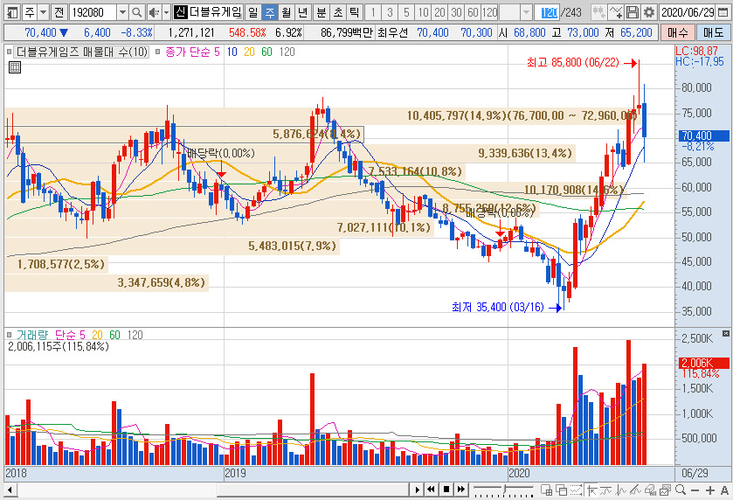Open chart settings gear icon
The image size is (733, 500).
pyautogui.click(x=649, y=12)
